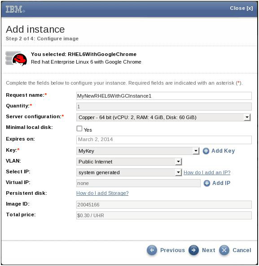Click the Next right-arrow icon
Image resolution: width=259 pixels, height=266 pixels.
click(193, 250)
